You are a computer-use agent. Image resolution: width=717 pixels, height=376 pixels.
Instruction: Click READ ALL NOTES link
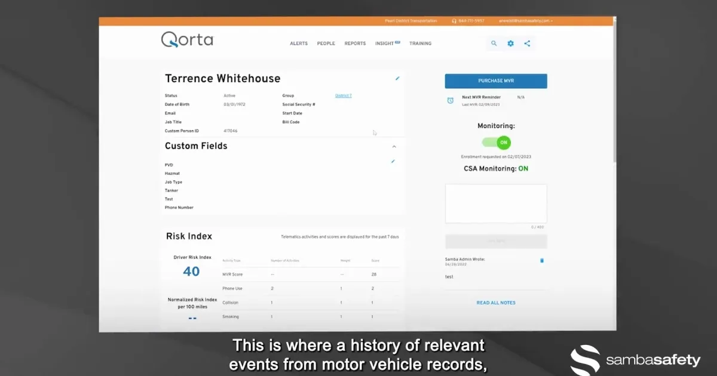pos(496,303)
